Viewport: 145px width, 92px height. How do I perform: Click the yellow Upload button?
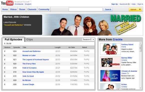[133, 9]
